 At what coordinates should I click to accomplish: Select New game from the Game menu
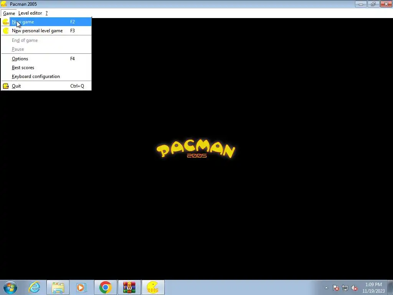click(46, 22)
